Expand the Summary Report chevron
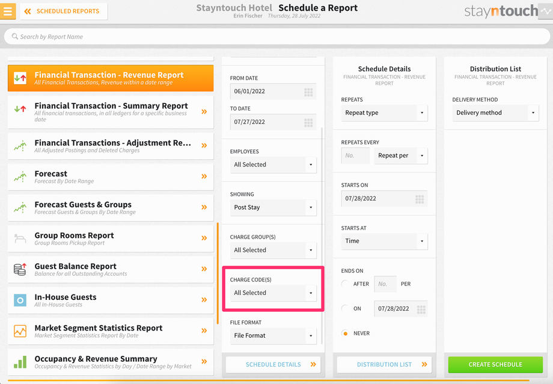 pyautogui.click(x=204, y=112)
